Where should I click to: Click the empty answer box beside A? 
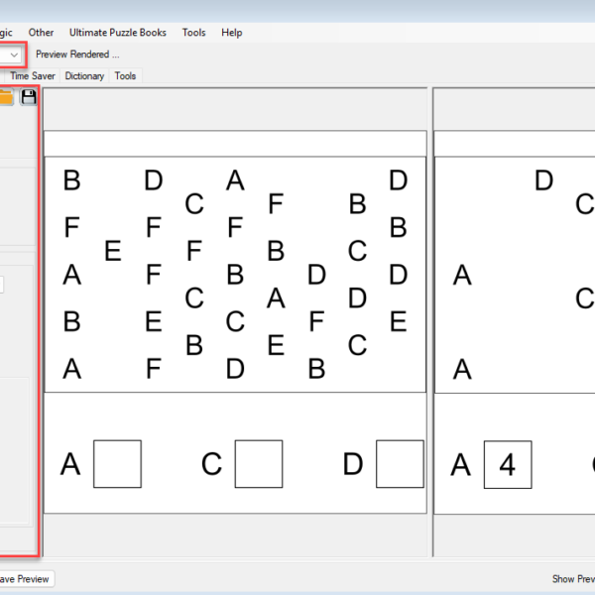(x=117, y=464)
